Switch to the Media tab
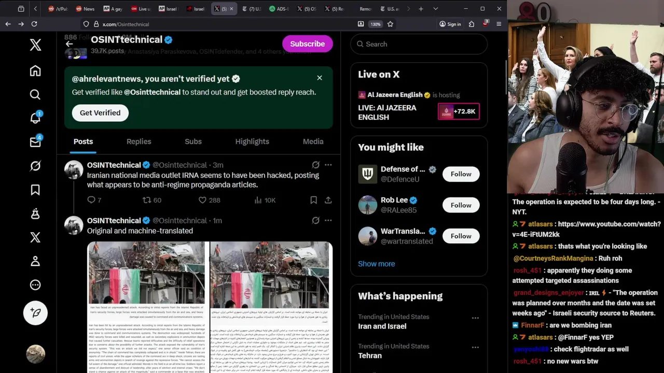Viewport: 664px width, 373px height. [x=313, y=141]
